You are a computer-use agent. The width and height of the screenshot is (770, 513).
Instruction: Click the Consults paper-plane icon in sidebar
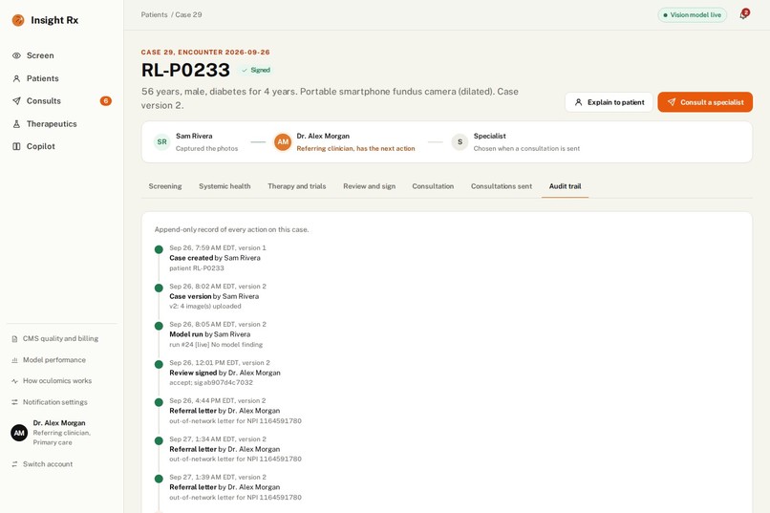tap(16, 101)
